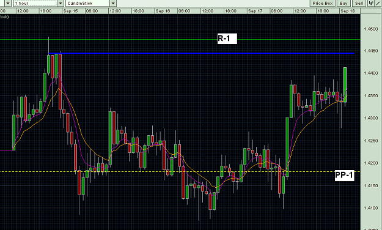Image resolution: width=382 pixels, height=230 pixels.
Task: Click the PP-1 pivot point label
Action: (344, 175)
